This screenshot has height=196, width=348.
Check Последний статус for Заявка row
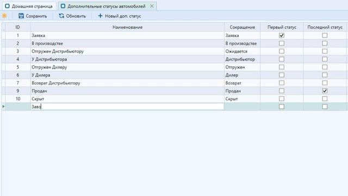pos(325,35)
